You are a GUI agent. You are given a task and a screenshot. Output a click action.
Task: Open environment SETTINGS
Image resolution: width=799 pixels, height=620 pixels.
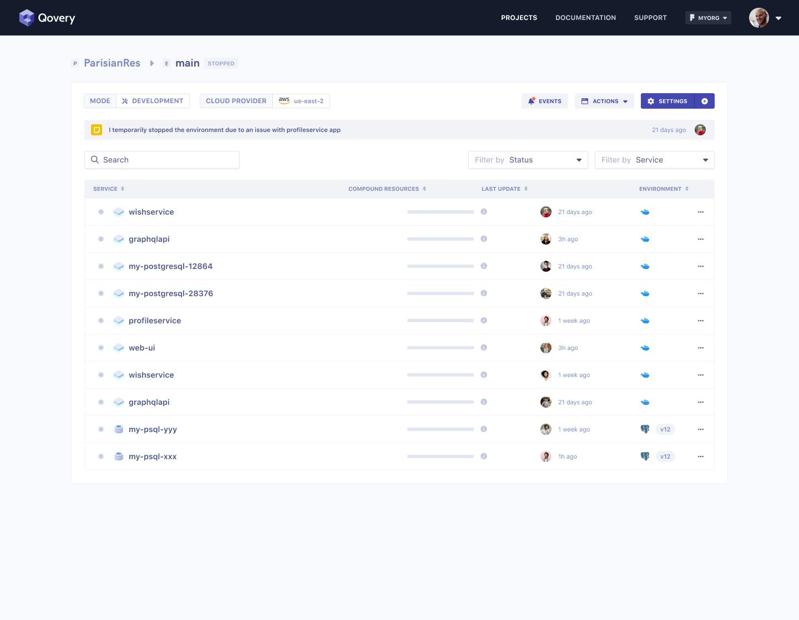667,101
